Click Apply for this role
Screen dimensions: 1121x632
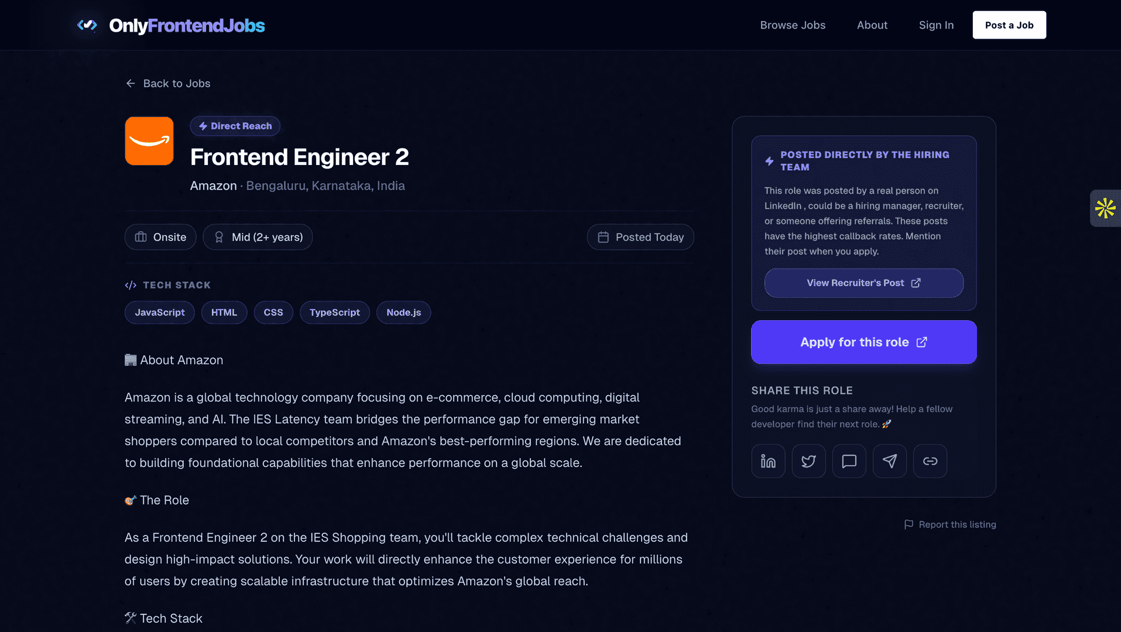[x=863, y=342]
